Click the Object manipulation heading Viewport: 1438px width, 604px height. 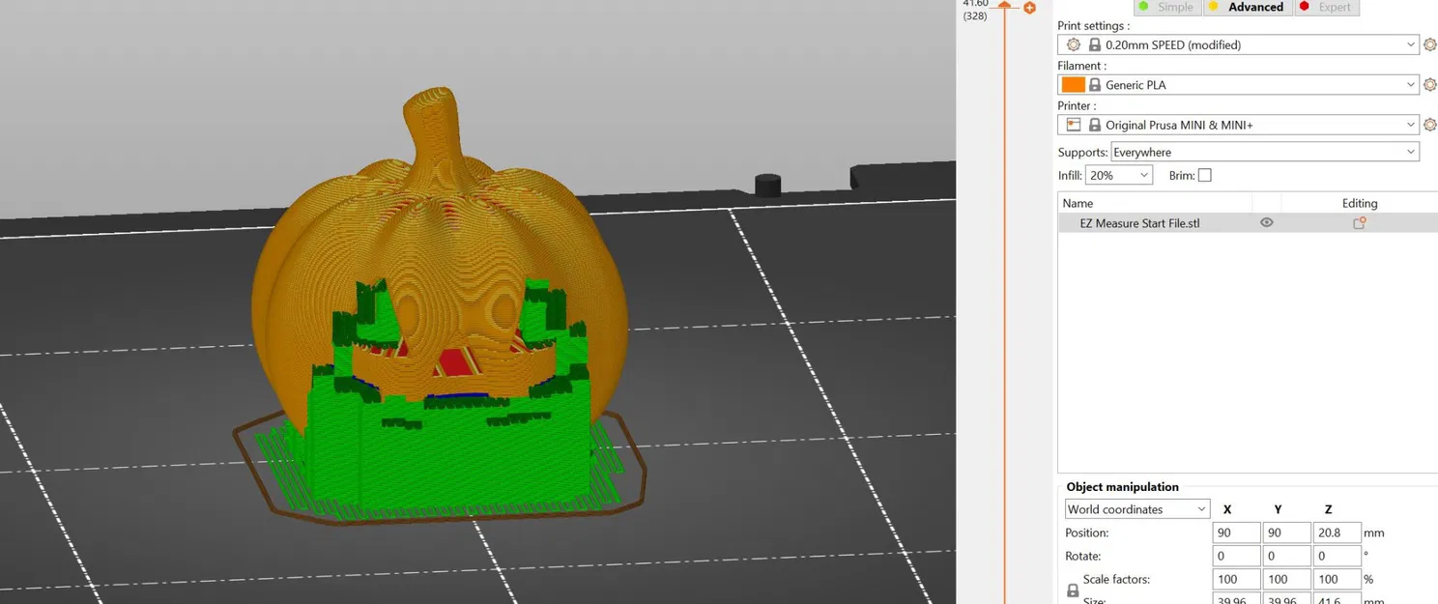pyautogui.click(x=1122, y=487)
